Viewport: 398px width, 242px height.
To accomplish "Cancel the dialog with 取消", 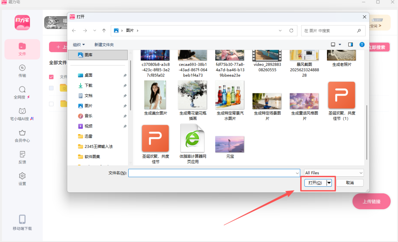I will (x=350, y=183).
